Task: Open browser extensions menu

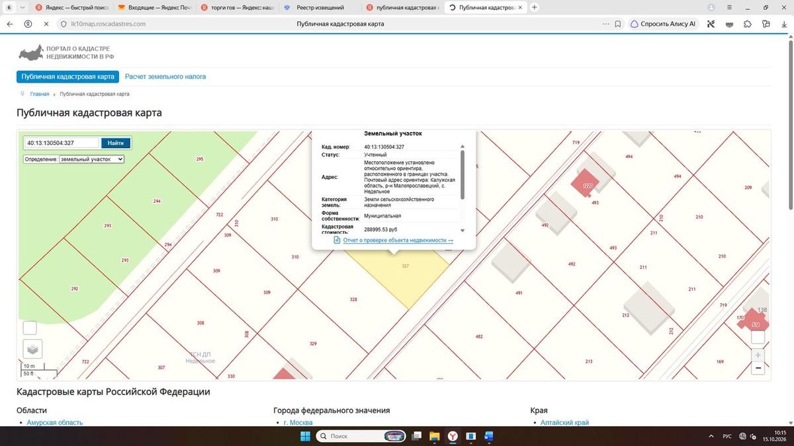Action: pyautogui.click(x=748, y=24)
